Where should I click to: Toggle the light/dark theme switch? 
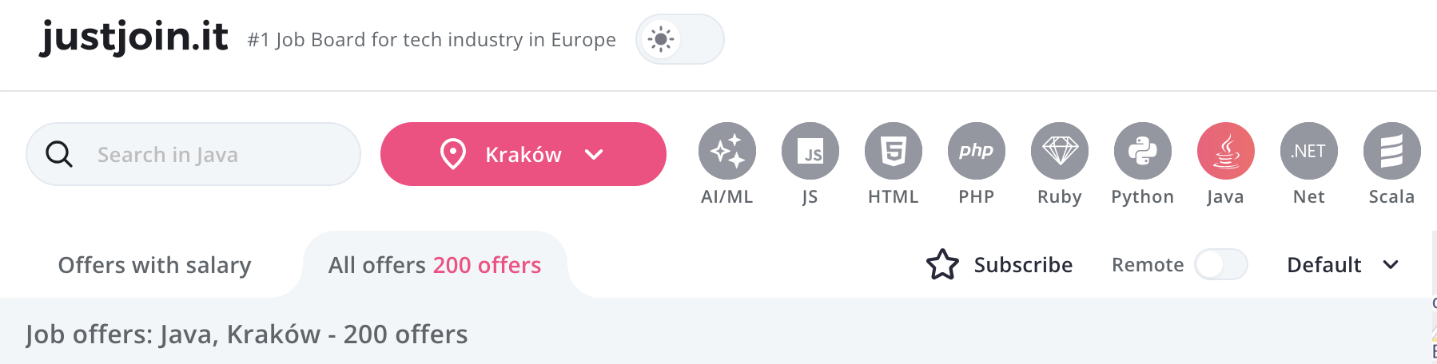click(x=679, y=39)
